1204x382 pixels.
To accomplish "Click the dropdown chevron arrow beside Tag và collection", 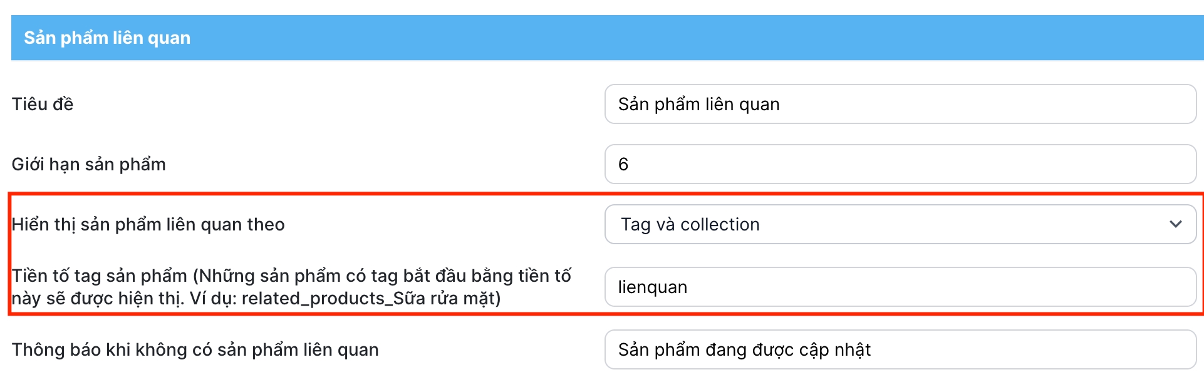I will 1175,224.
